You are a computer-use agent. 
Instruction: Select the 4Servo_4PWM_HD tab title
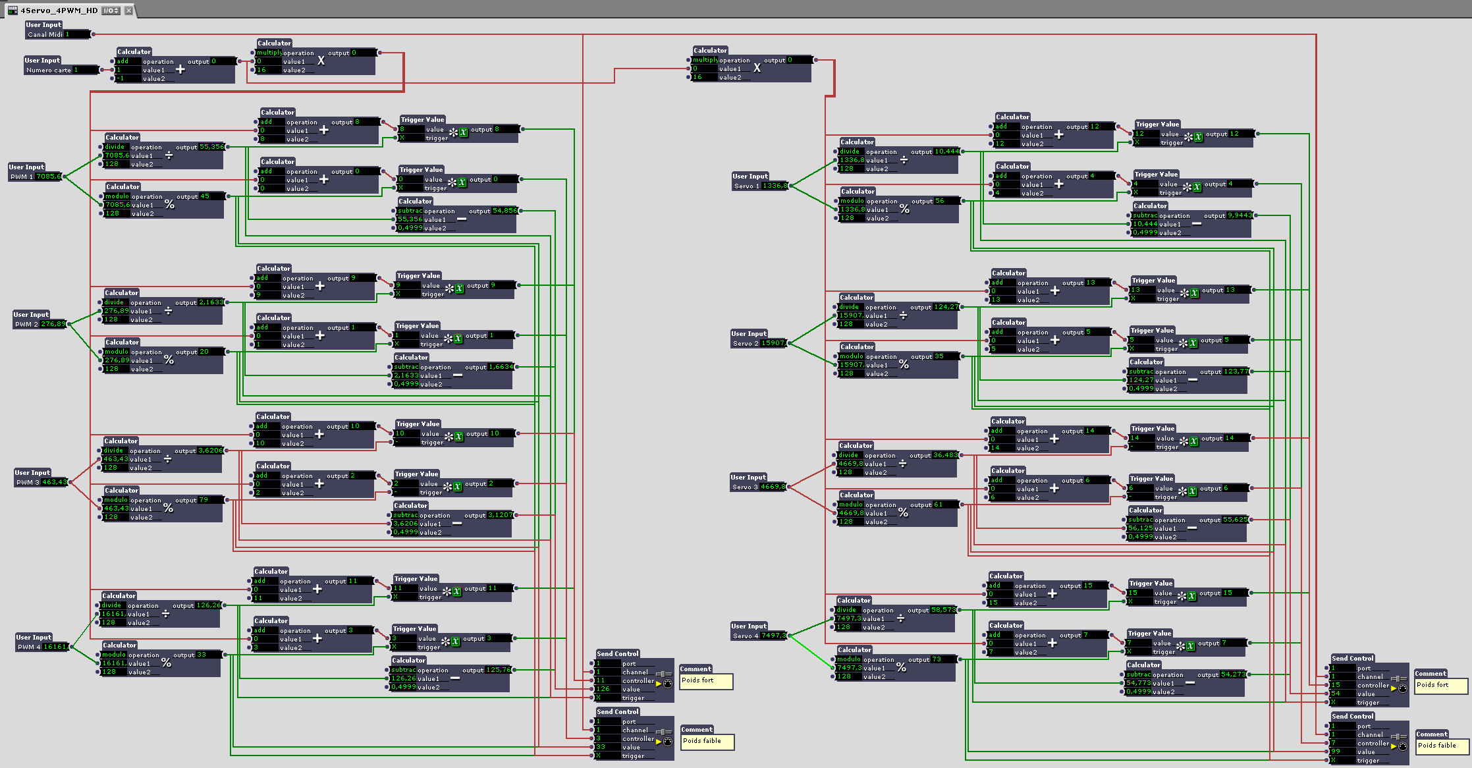pyautogui.click(x=59, y=11)
